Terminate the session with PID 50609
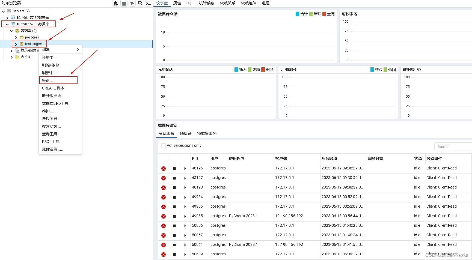Viewport: 472px width, 260px height. [163, 254]
